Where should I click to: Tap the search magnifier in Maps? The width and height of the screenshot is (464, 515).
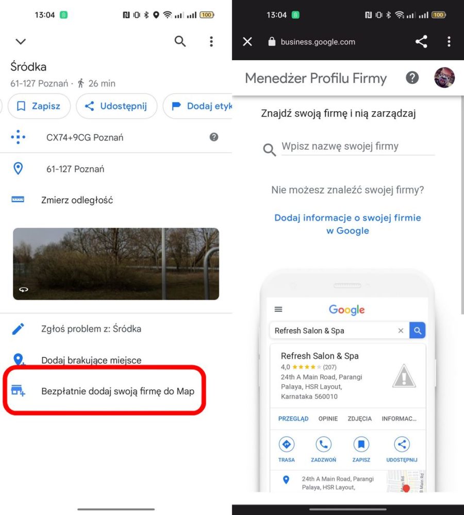180,41
